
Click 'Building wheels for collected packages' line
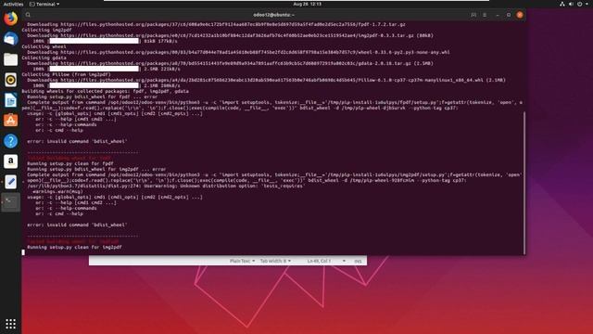click(x=105, y=91)
